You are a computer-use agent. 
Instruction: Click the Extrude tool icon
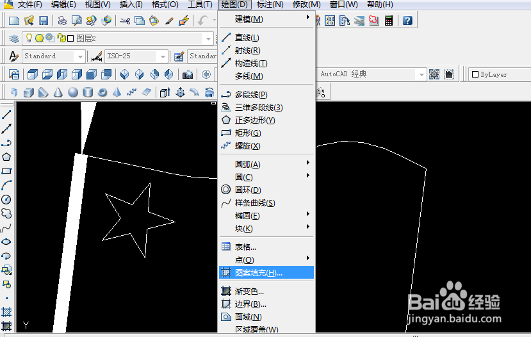165,92
